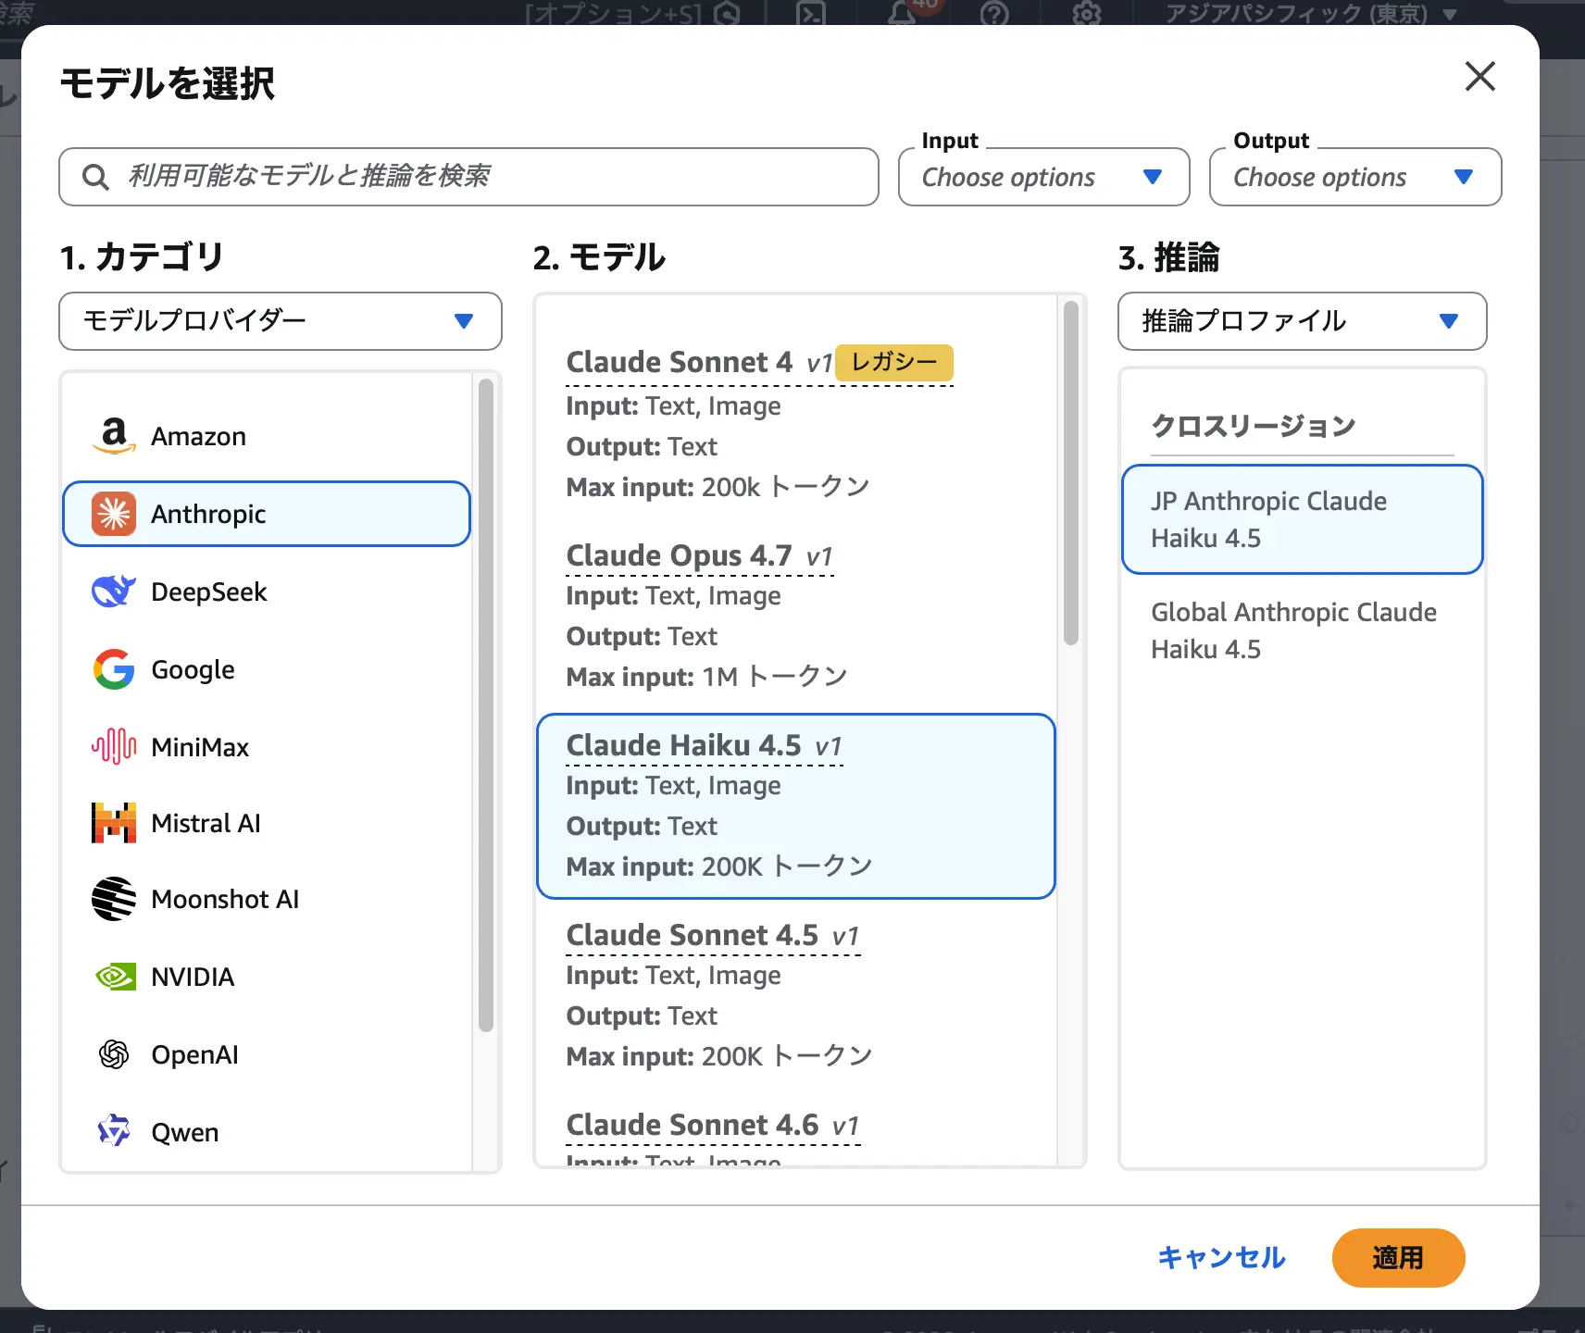
Task: Click the OpenAI knot logo icon
Action: 114,1054
